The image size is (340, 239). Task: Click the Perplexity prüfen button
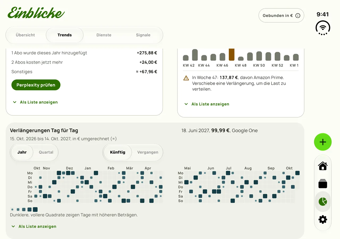pyautogui.click(x=36, y=85)
